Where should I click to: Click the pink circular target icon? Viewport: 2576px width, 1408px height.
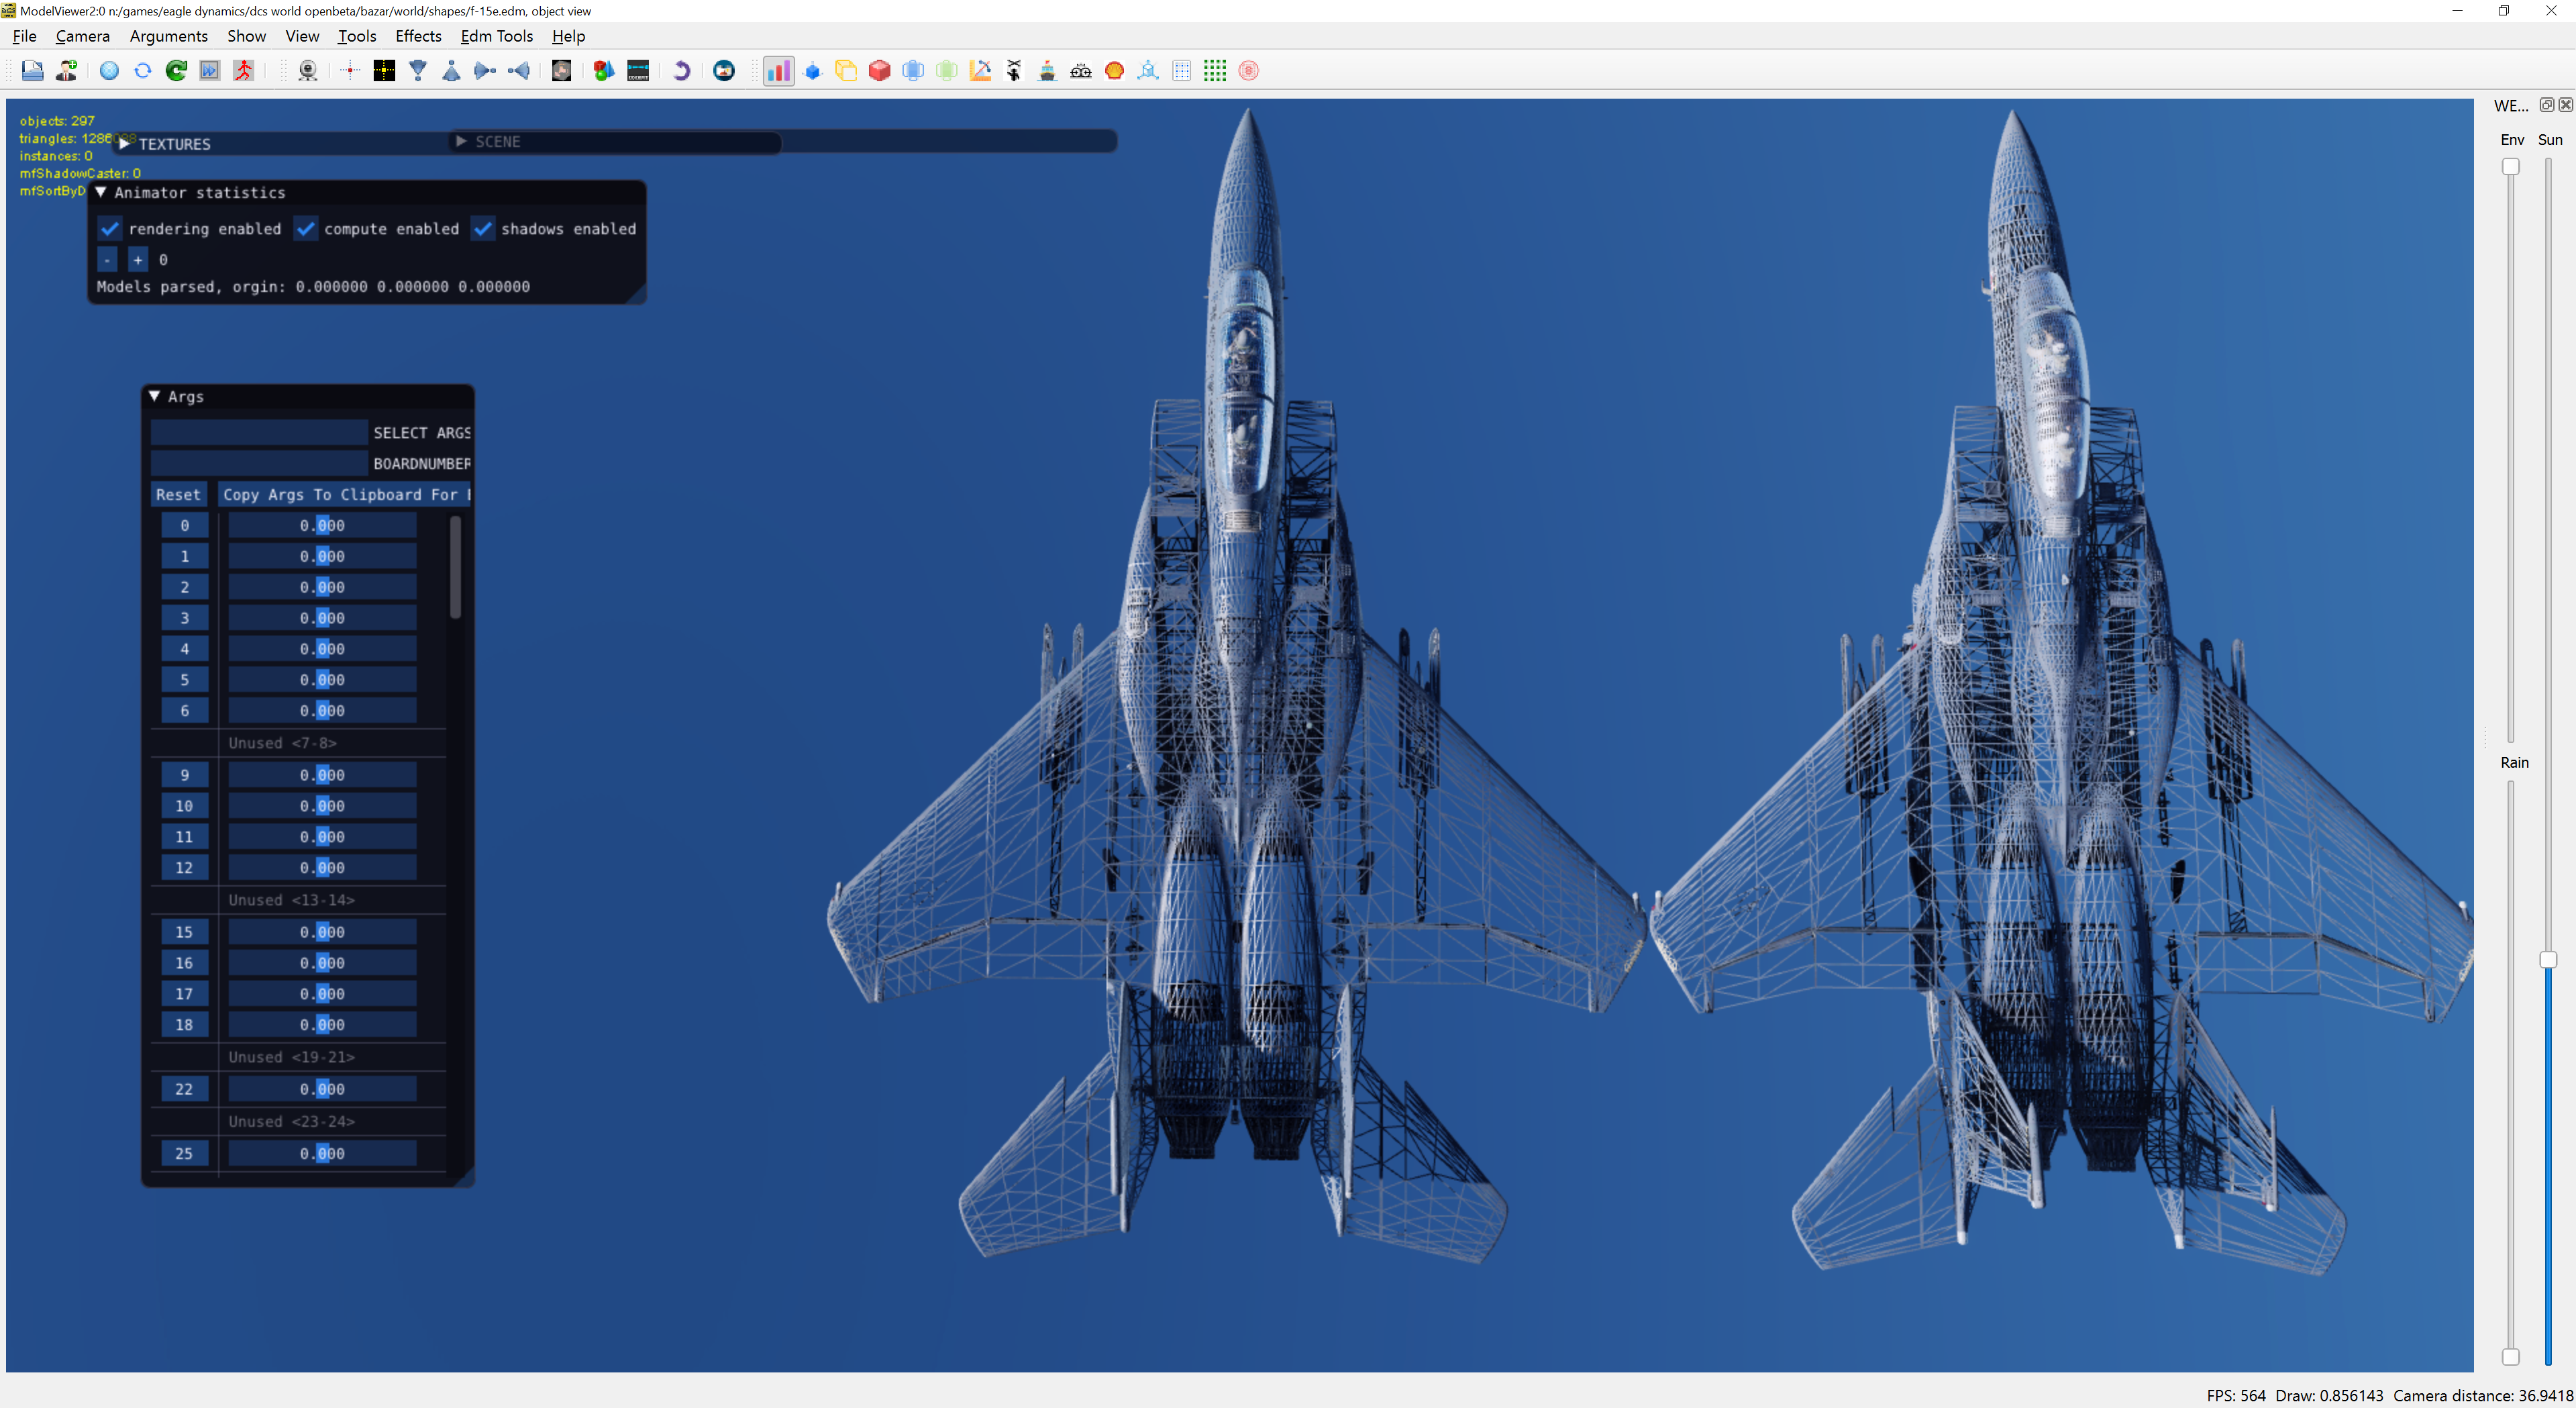coord(1249,71)
